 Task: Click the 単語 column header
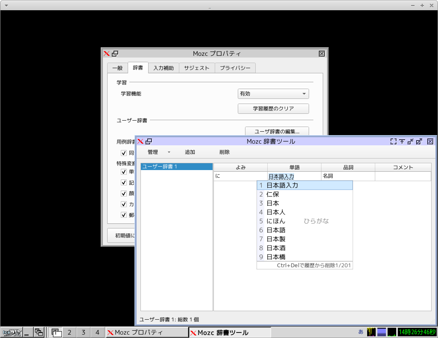[x=295, y=168]
